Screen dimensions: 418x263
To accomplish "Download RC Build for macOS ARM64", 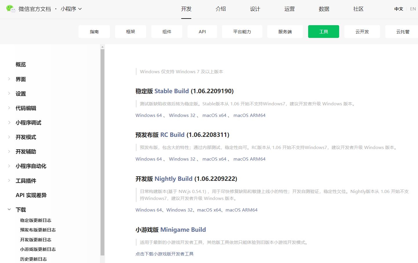I will point(249,159).
